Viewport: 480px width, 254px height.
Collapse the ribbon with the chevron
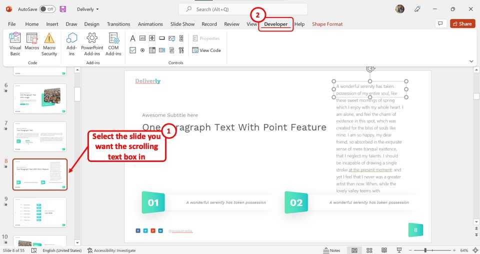click(471, 61)
